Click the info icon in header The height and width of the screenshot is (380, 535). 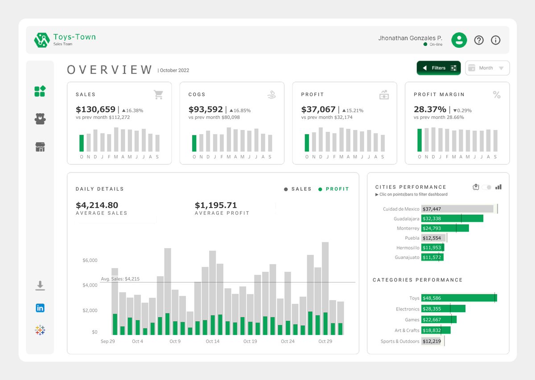point(496,40)
